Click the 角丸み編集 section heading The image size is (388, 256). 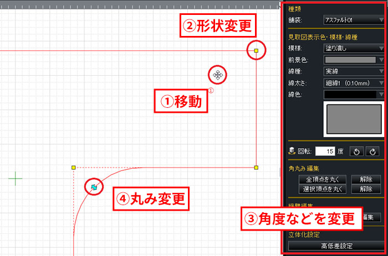[x=304, y=169]
